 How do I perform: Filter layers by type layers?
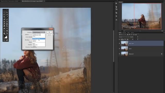132,34
